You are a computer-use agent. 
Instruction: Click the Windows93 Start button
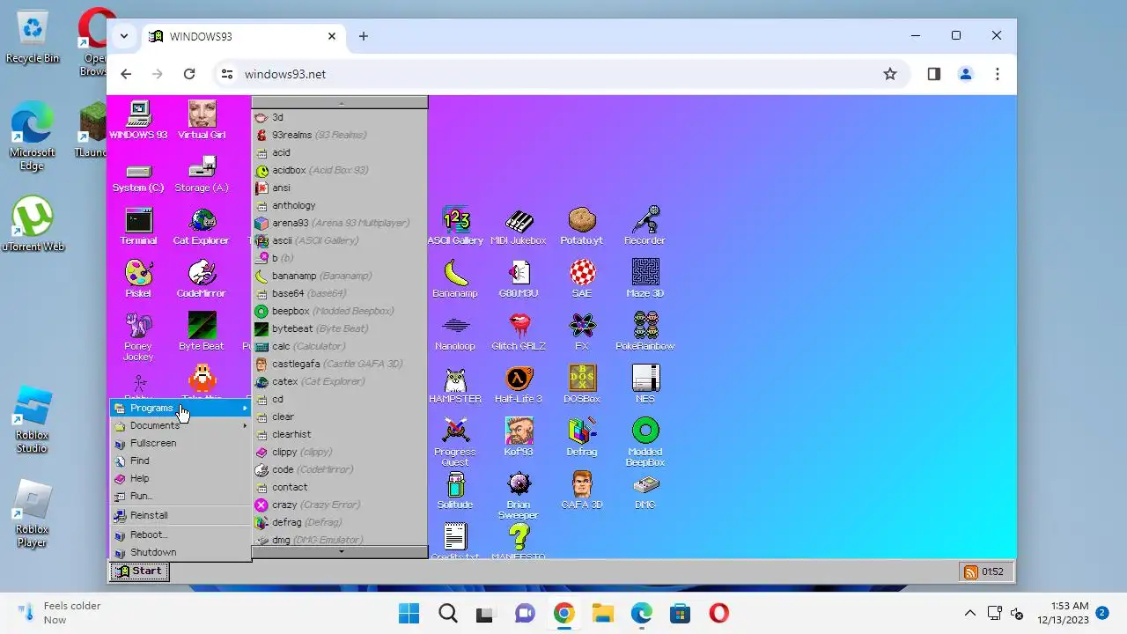pyautogui.click(x=139, y=571)
